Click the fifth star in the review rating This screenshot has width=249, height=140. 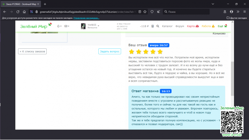click(160, 52)
